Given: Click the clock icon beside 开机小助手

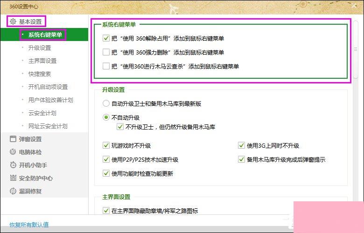Looking at the screenshot, I should pyautogui.click(x=13, y=165).
